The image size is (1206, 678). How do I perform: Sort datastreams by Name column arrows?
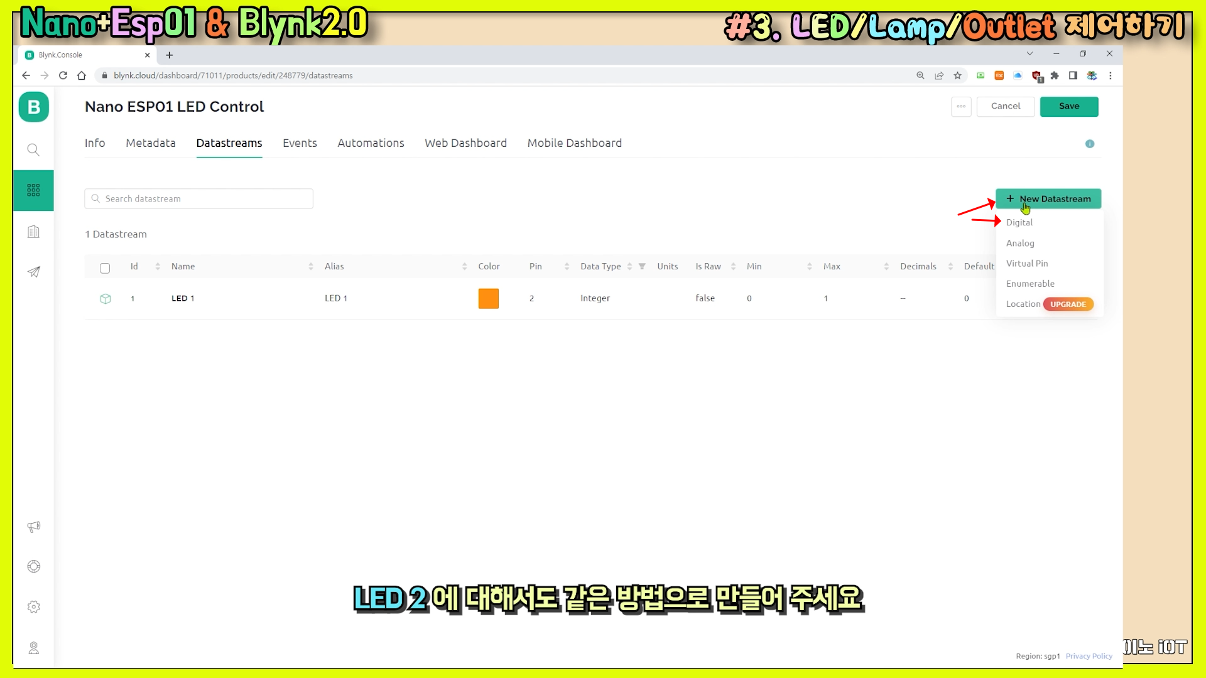pos(311,267)
